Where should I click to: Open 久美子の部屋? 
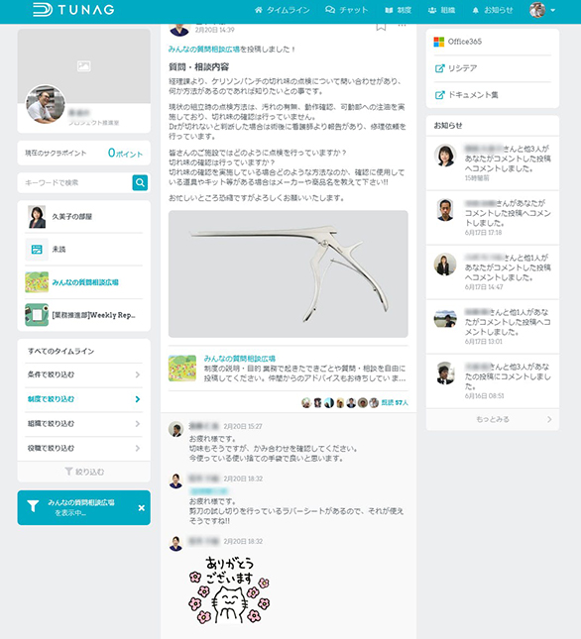pos(84,217)
